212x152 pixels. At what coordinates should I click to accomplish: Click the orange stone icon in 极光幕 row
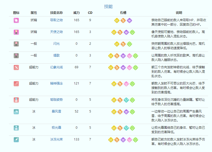coord(120,128)
